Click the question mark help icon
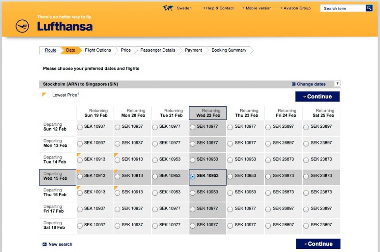The image size is (380, 252). tap(337, 84)
